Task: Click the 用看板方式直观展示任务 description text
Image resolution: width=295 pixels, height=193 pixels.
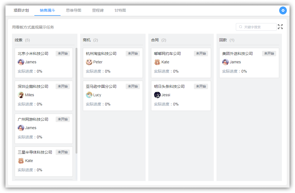Action: pyautogui.click(x=33, y=27)
